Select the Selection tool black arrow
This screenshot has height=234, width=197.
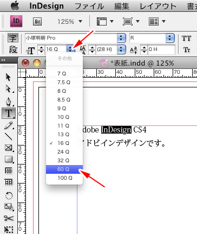pyautogui.click(x=8, y=77)
